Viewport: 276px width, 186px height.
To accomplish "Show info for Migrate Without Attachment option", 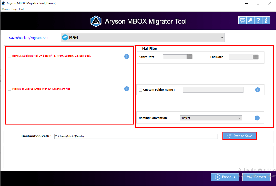I will [127, 89].
